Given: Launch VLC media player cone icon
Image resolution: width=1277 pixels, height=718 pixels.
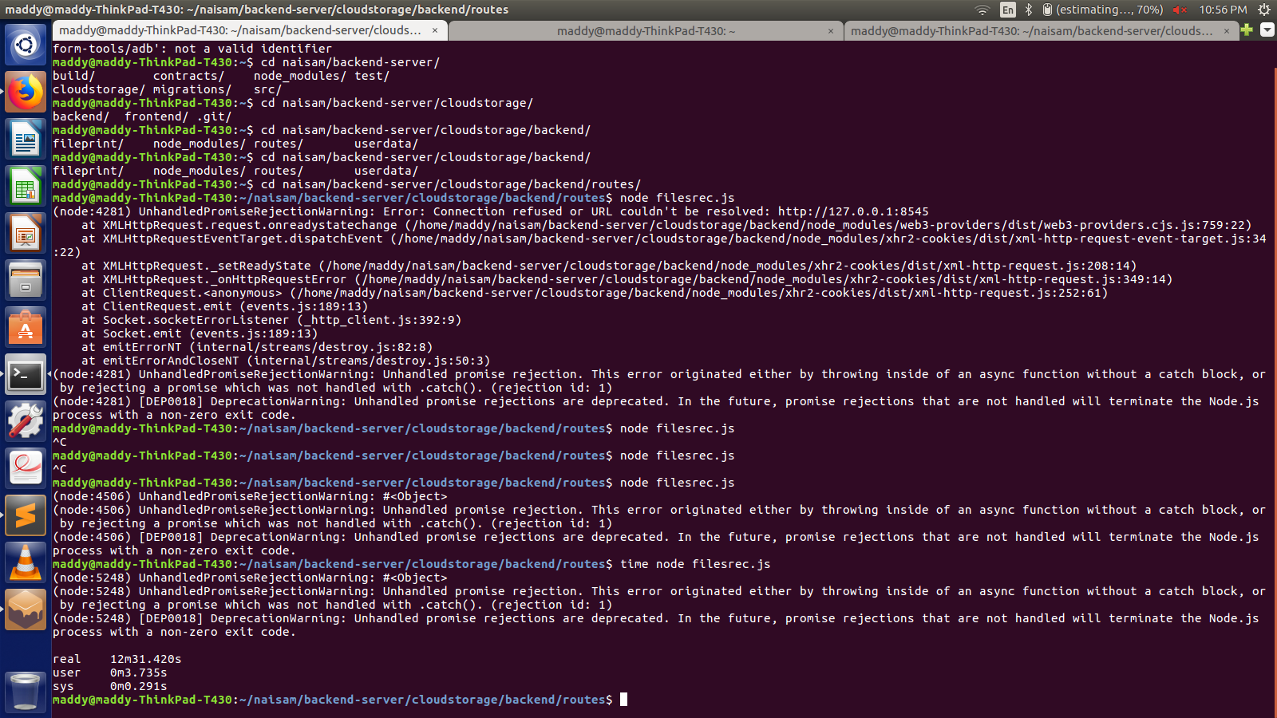Looking at the screenshot, I should tap(26, 563).
